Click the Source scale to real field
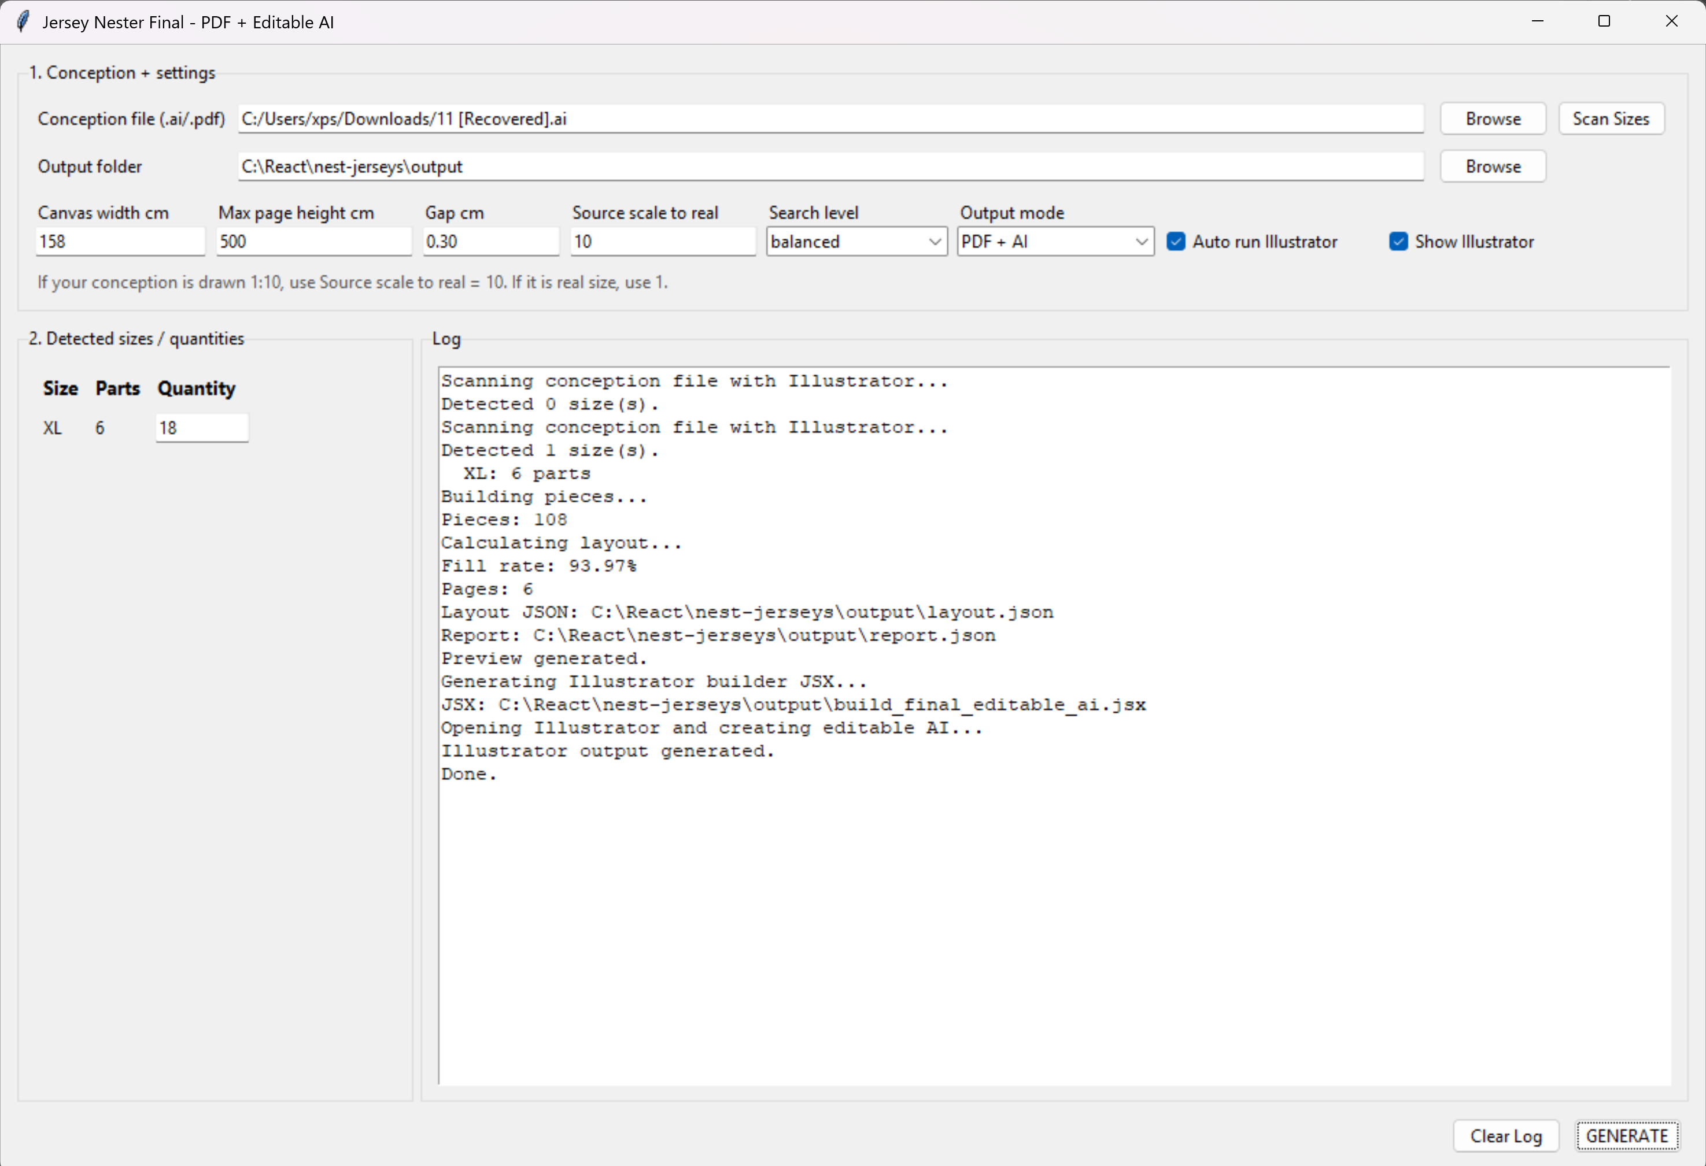This screenshot has width=1706, height=1166. point(663,242)
